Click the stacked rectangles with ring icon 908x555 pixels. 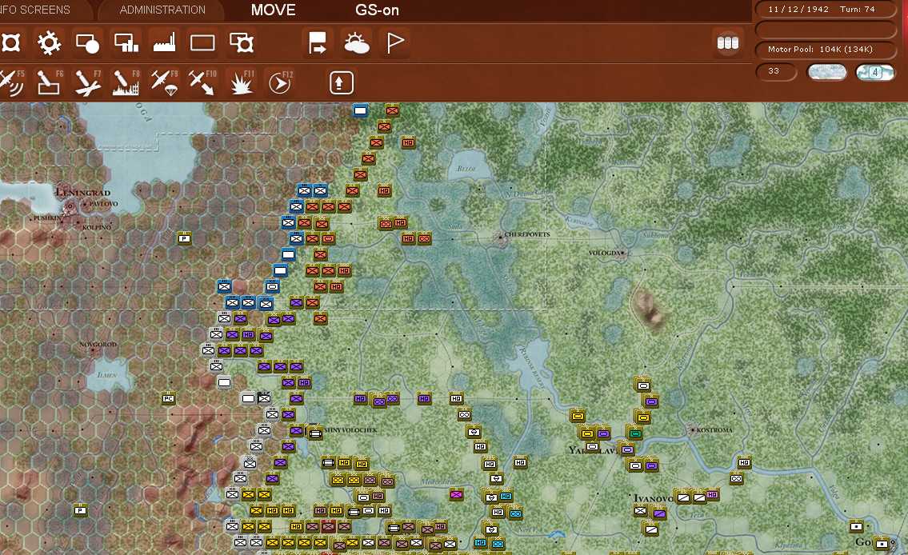(x=242, y=43)
